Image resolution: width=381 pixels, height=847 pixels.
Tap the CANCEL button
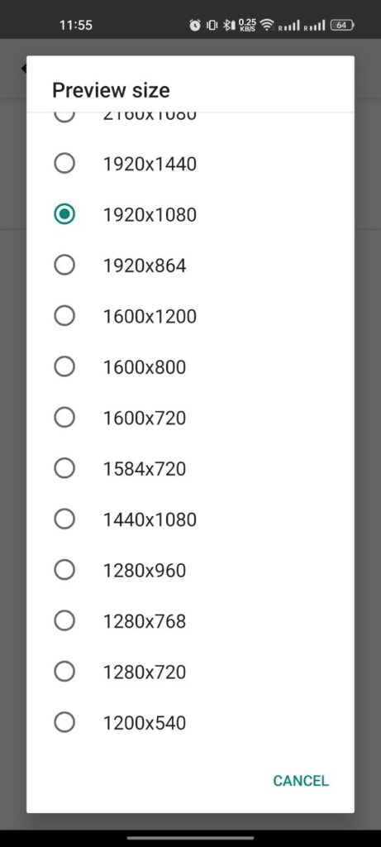pyautogui.click(x=301, y=781)
